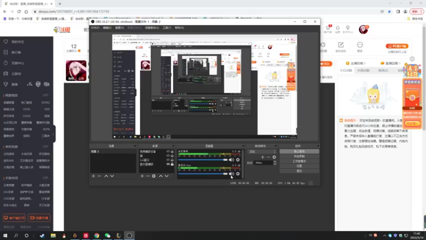Open Windows Start menu
Screen dimensions: 426x240
click(5, 236)
